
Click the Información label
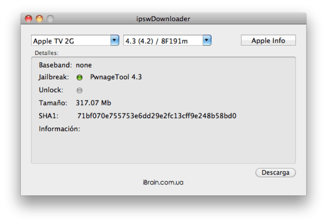pyautogui.click(x=59, y=129)
